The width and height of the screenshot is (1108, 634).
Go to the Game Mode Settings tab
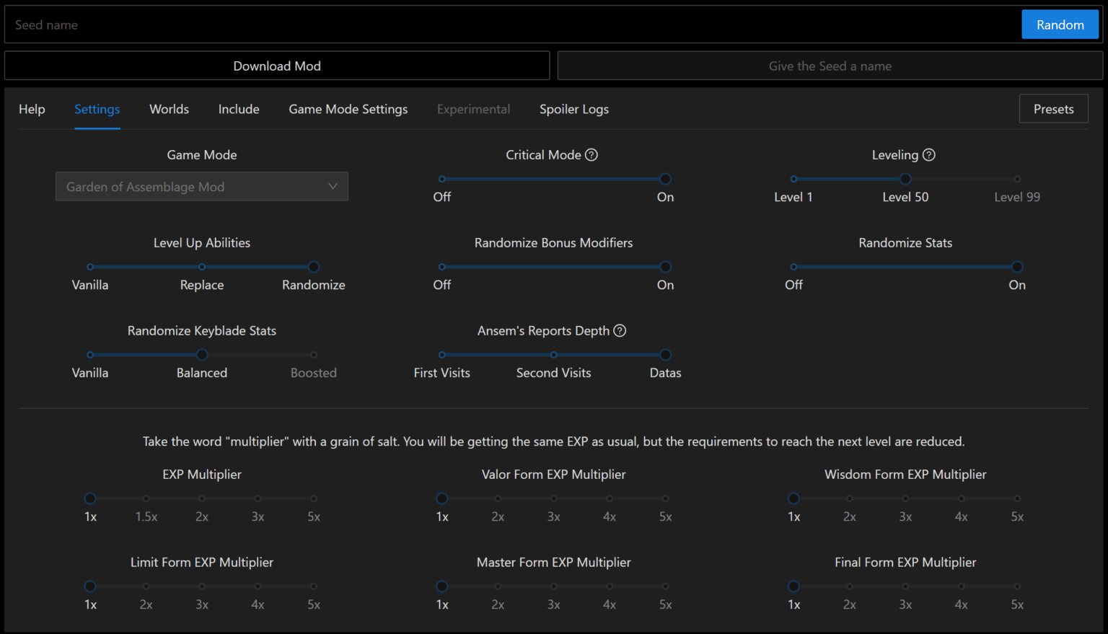click(348, 110)
